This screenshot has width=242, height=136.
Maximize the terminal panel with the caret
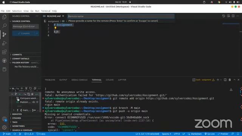(234, 80)
